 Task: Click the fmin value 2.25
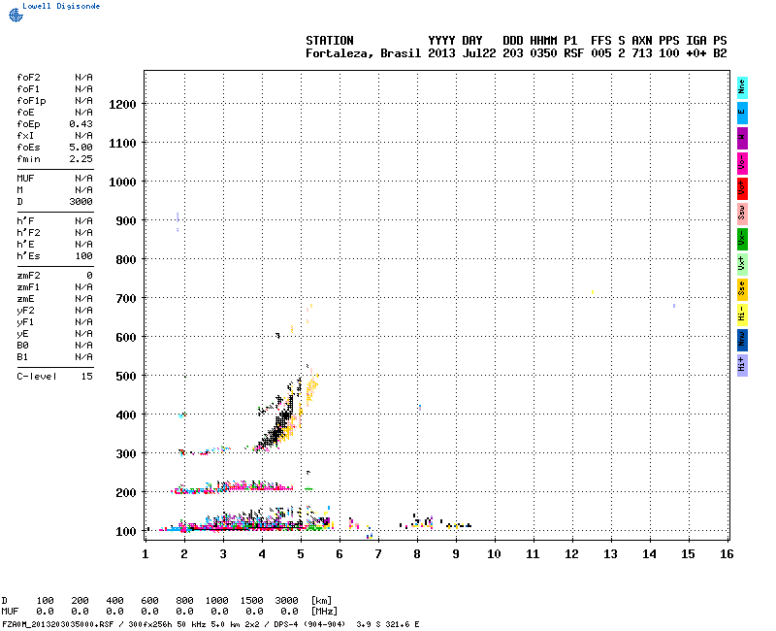click(x=81, y=159)
